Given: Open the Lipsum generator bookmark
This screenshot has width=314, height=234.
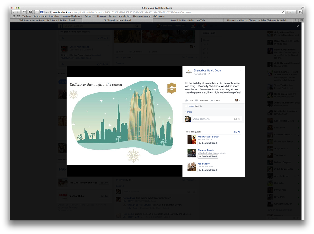Looking at the screenshot, I should click(x=142, y=16).
